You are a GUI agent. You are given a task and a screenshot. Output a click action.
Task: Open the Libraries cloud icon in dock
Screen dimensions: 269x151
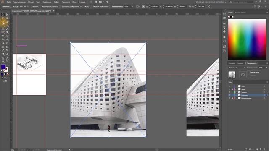click(224, 18)
